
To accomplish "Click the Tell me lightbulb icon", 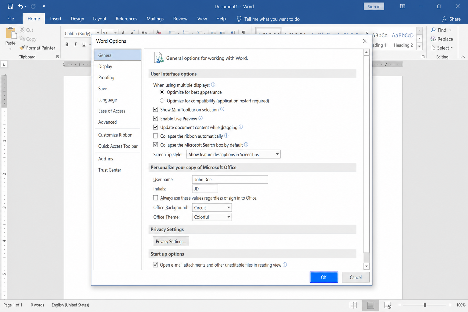I will (239, 19).
